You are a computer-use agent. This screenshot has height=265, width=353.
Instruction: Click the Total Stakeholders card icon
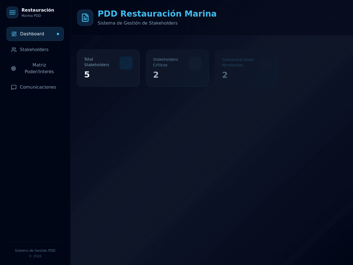point(126,63)
